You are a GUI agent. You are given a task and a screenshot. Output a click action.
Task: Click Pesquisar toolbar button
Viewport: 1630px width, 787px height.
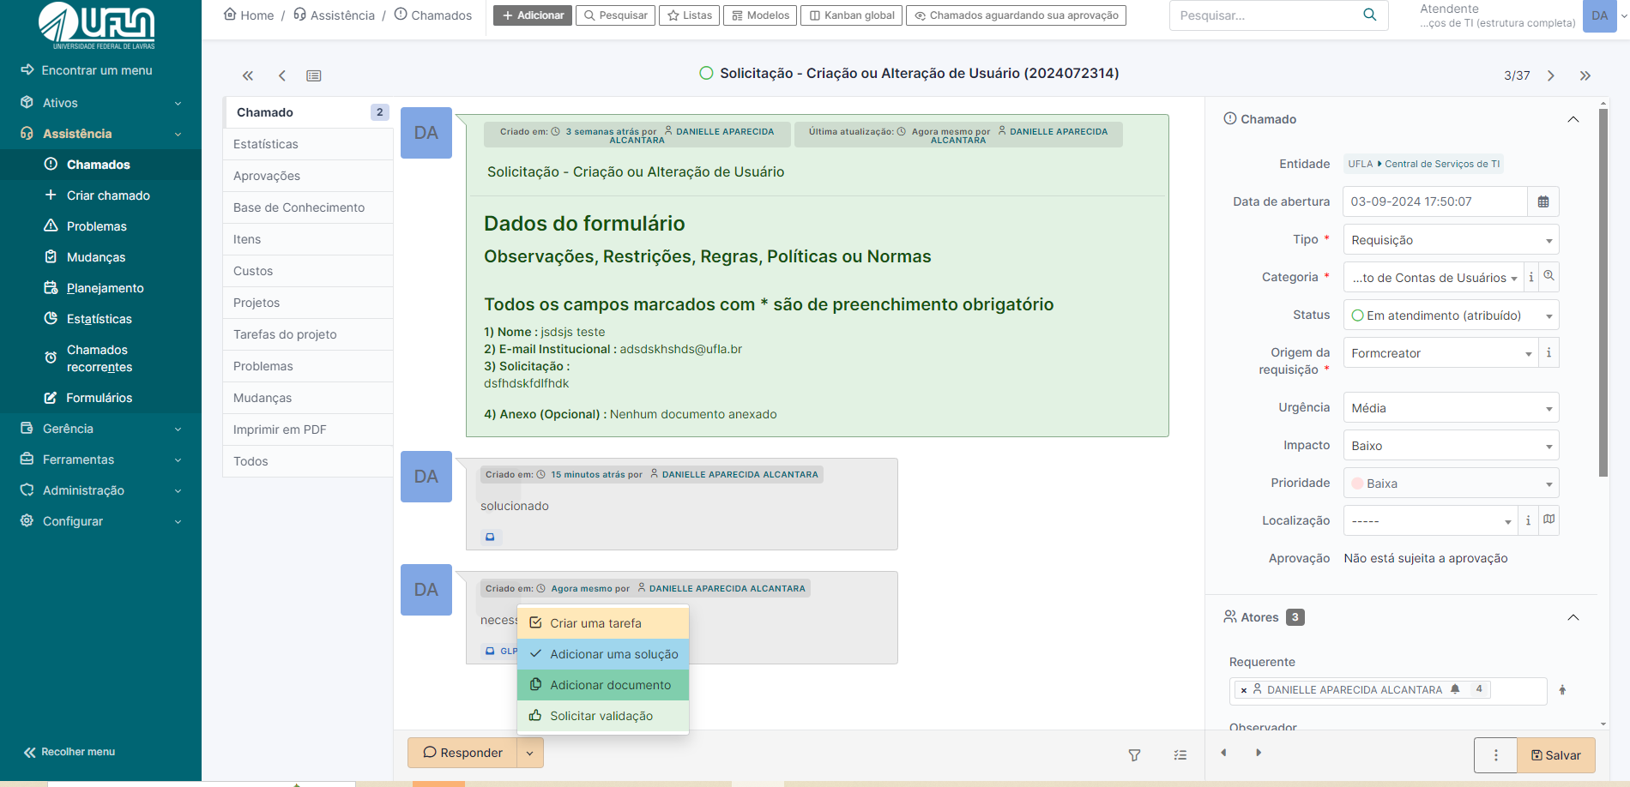(x=615, y=15)
